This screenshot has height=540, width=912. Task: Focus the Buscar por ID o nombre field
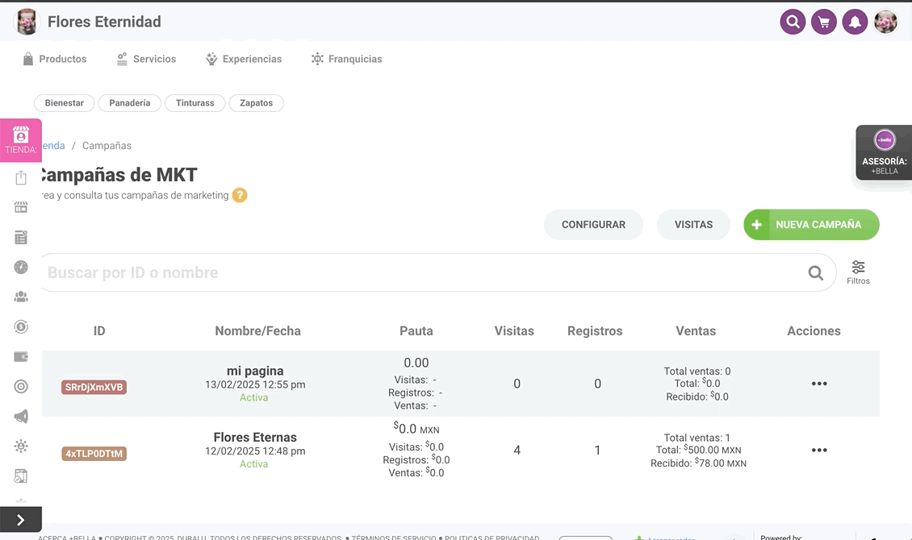(420, 272)
